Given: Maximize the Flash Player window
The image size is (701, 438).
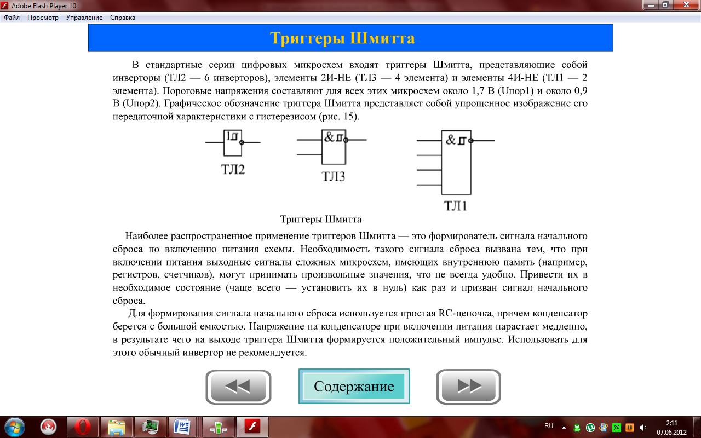Looking at the screenshot, I should point(664,5).
